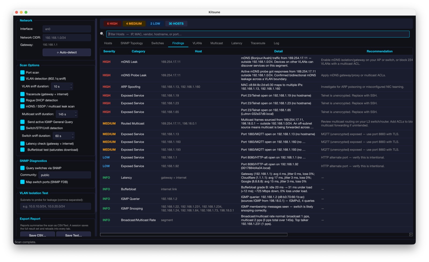Sort by Recommendation column header
Viewport: 429px width, 262px height.
tap(379, 51)
